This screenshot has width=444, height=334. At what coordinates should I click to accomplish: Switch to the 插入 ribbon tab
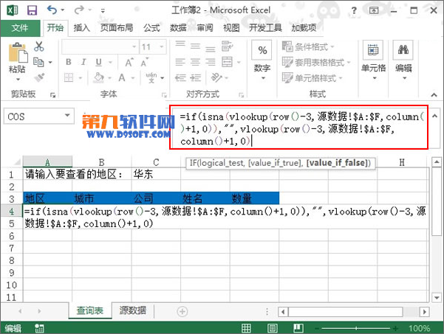81,28
